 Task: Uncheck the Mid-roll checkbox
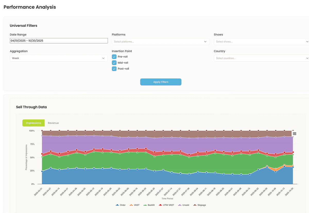point(114,63)
